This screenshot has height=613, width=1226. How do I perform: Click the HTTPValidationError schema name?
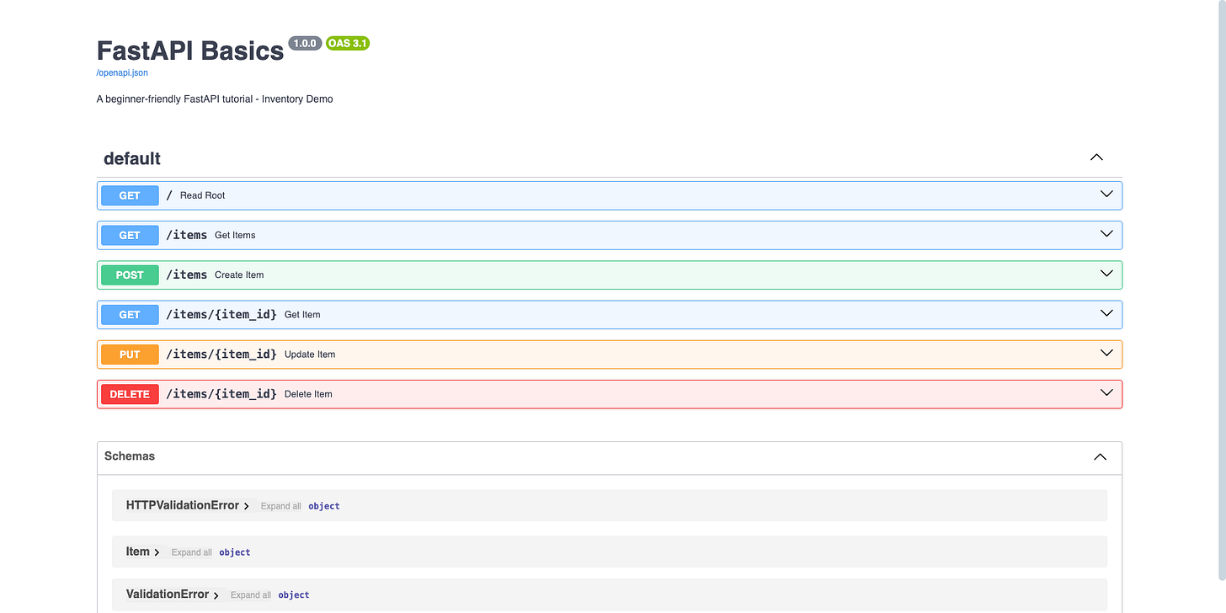tap(183, 505)
